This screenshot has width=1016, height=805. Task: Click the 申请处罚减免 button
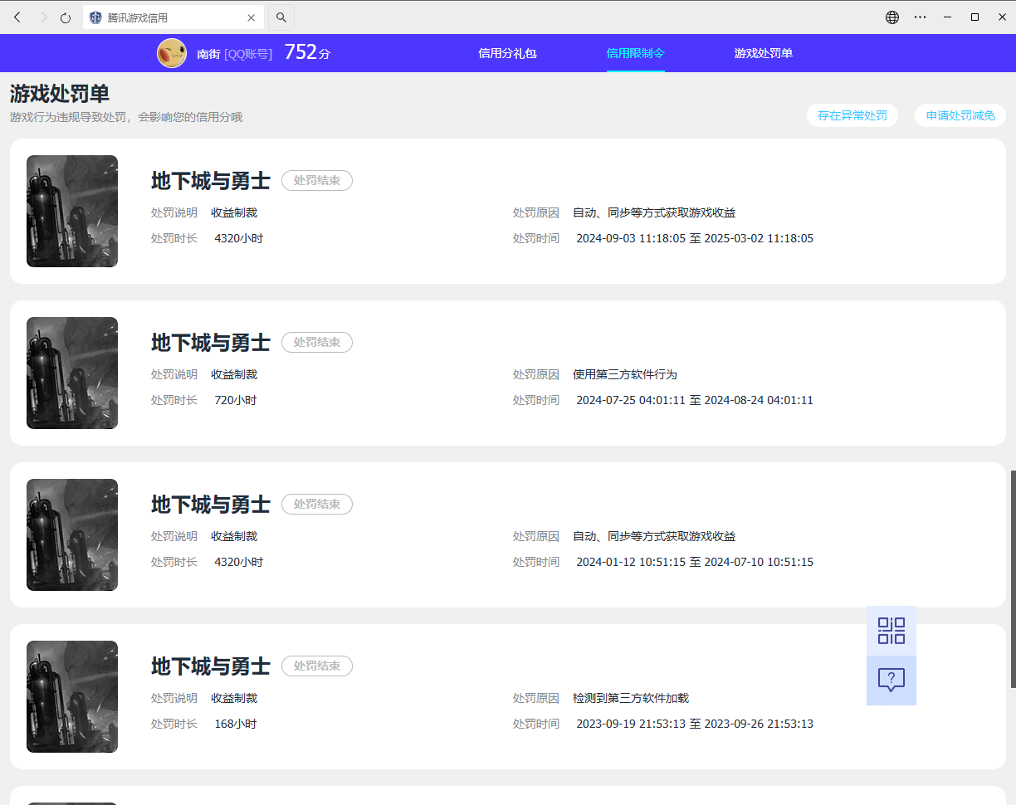[960, 115]
